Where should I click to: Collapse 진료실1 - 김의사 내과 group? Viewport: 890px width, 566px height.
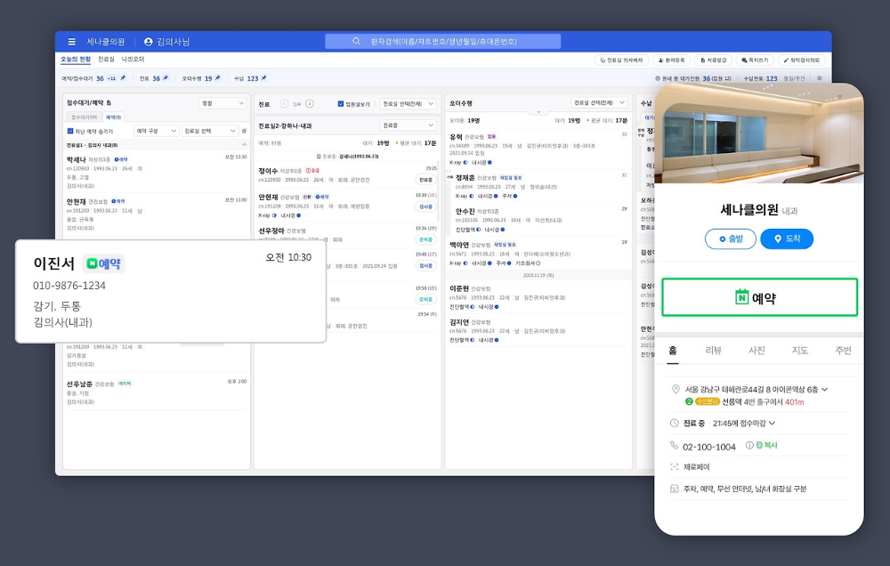244,145
